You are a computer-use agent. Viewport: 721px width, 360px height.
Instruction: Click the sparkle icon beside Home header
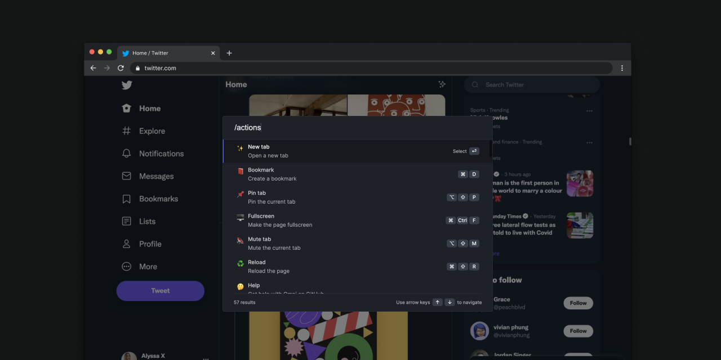click(442, 84)
